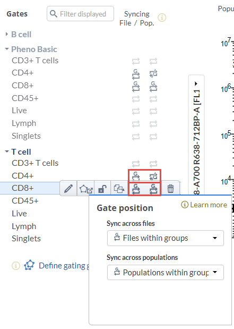Screen dimensions: 234x329
Task: Click file sync icon for Pheno Basic CD8+
Action: point(136,87)
